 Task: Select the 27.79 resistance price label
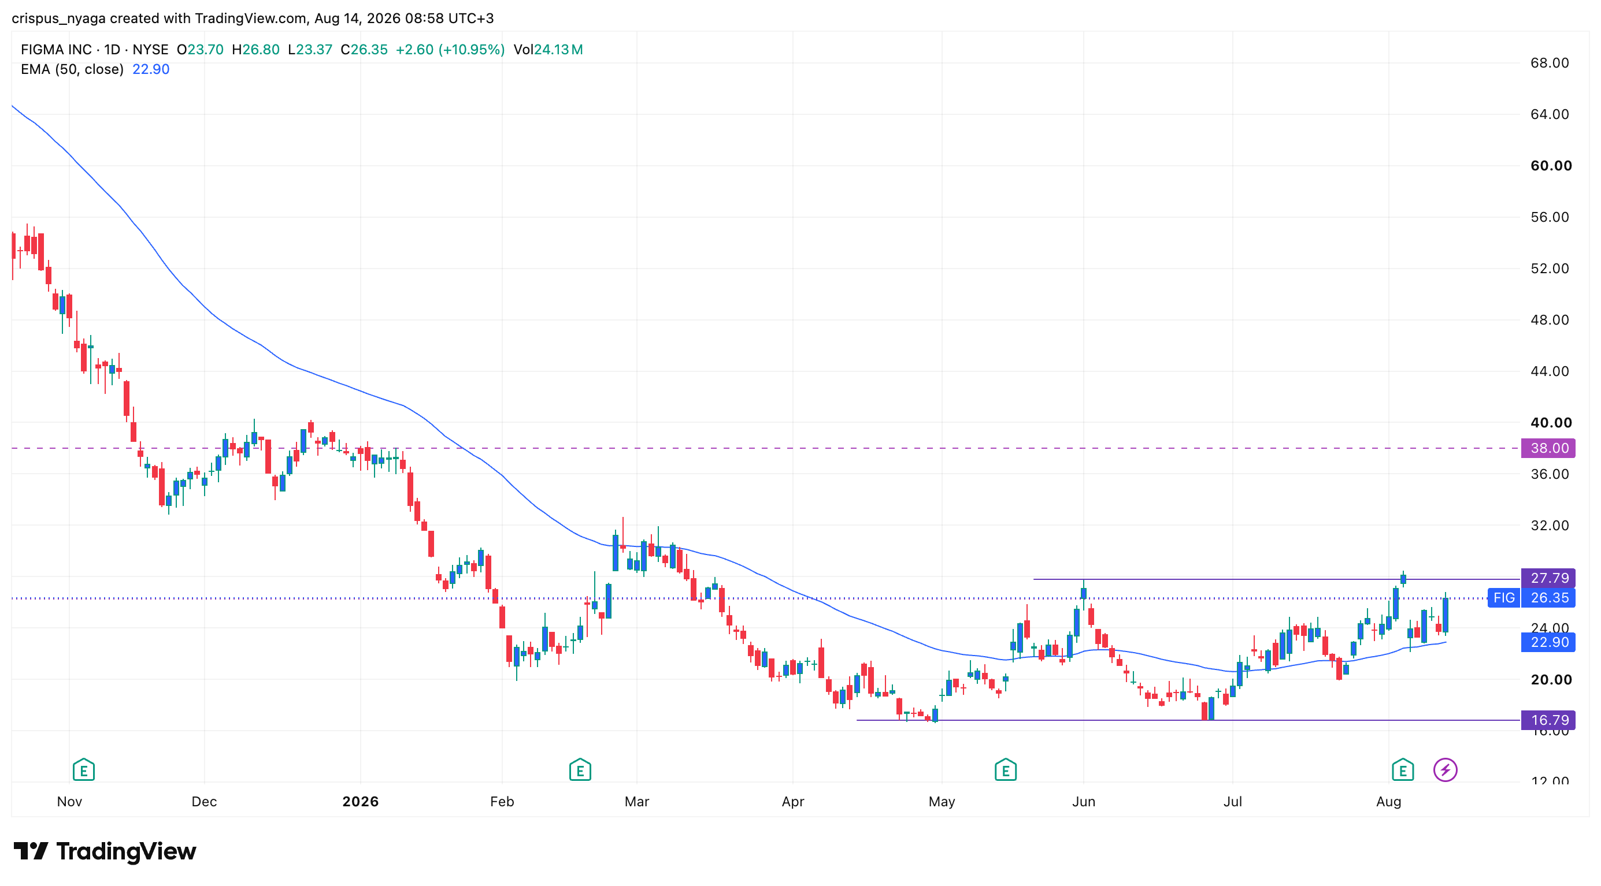click(1548, 579)
